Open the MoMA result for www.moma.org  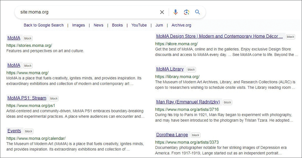14,65
